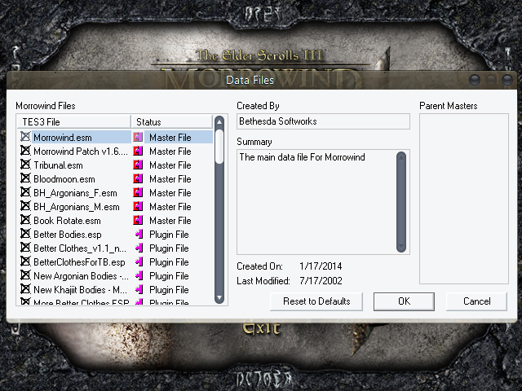Uncheck the Morrowind Patch v1.6 checkbox
Image resolution: width=522 pixels, height=391 pixels.
25,151
